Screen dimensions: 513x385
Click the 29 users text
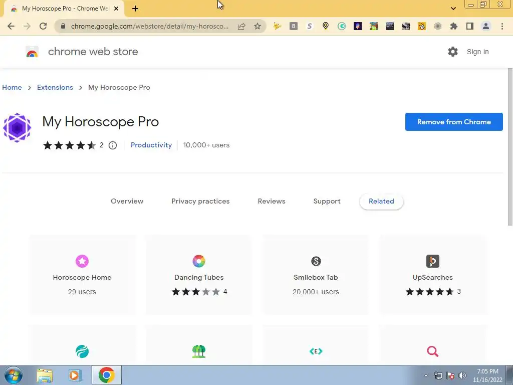82,292
